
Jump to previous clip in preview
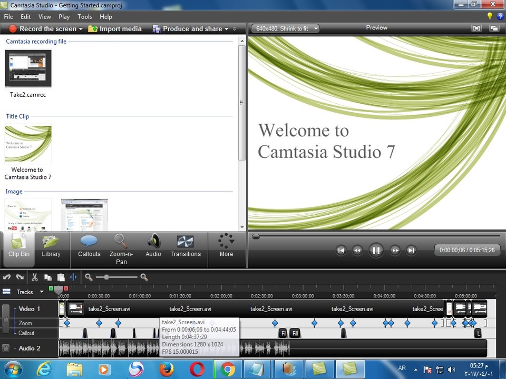(x=341, y=250)
